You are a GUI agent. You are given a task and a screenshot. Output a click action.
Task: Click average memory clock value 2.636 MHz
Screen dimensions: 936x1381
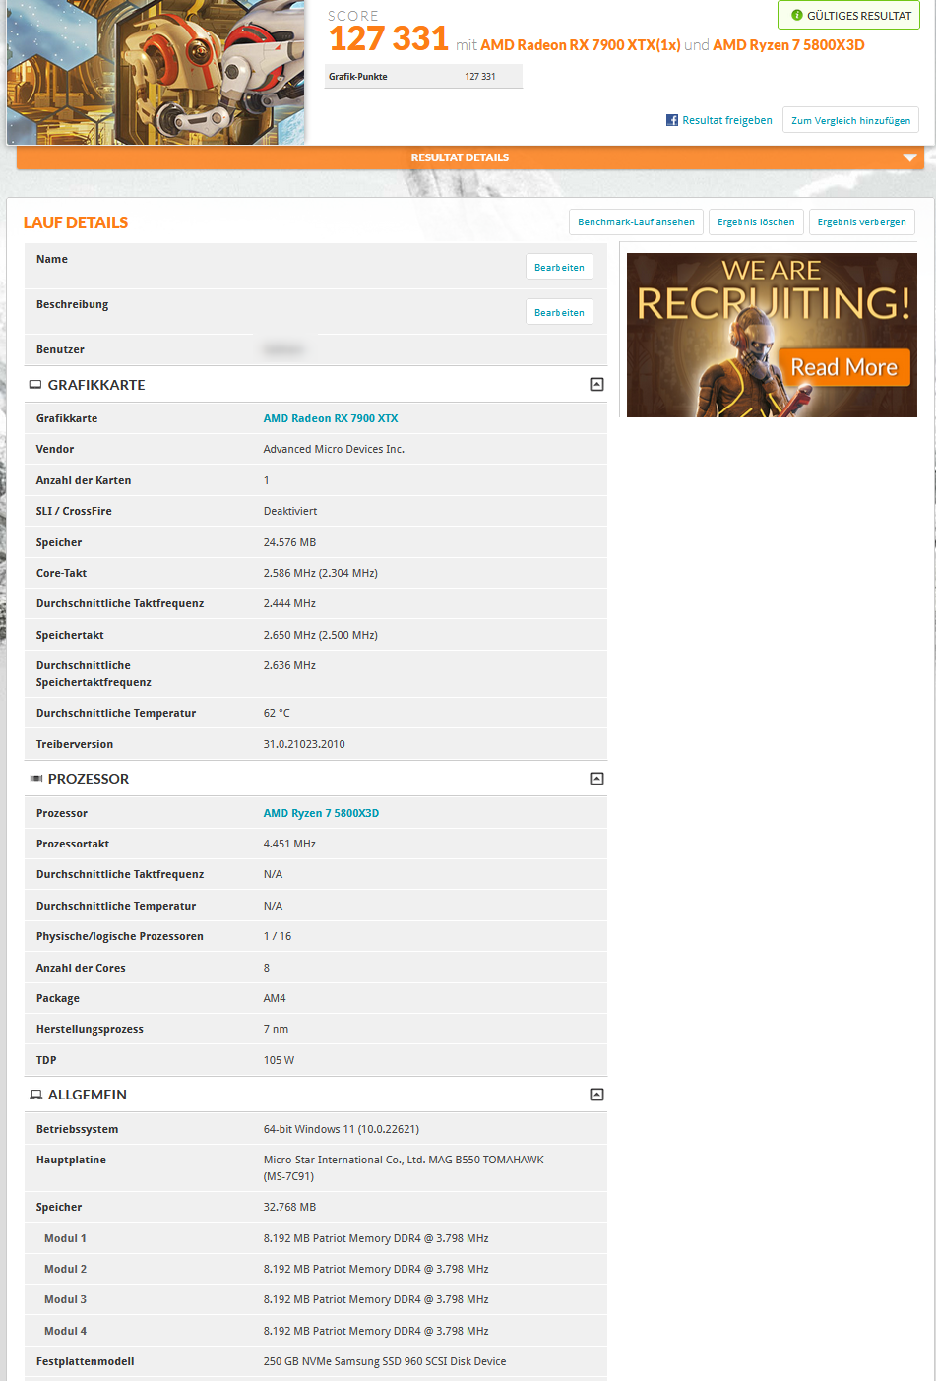click(x=289, y=665)
